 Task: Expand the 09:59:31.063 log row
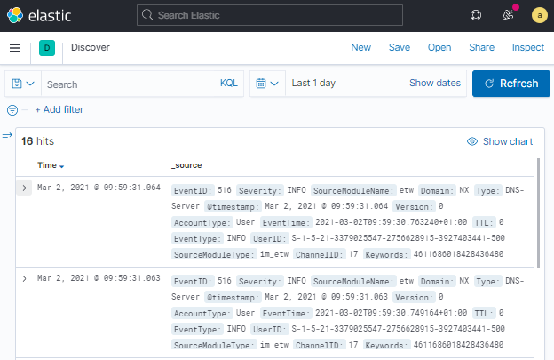pos(24,278)
